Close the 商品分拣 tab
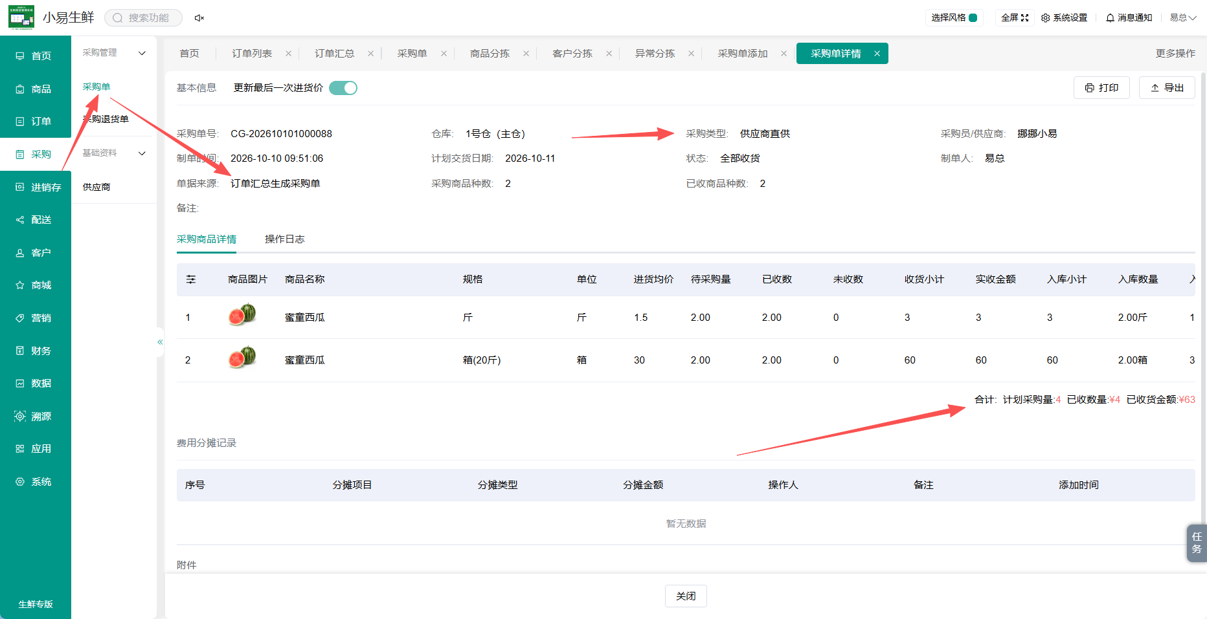 [526, 54]
